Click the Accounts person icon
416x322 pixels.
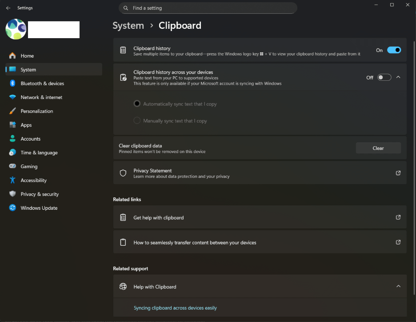[x=12, y=138]
